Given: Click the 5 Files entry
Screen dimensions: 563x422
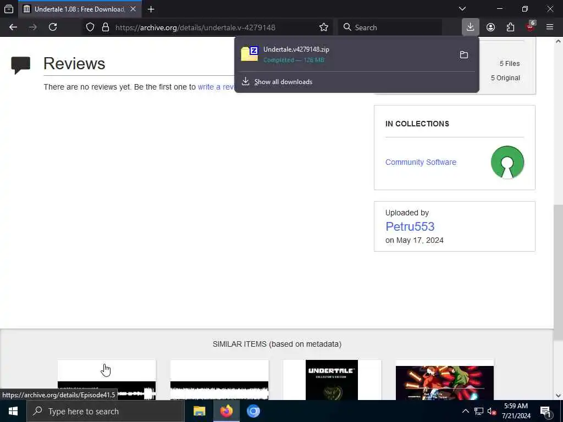Looking at the screenshot, I should pos(510,64).
